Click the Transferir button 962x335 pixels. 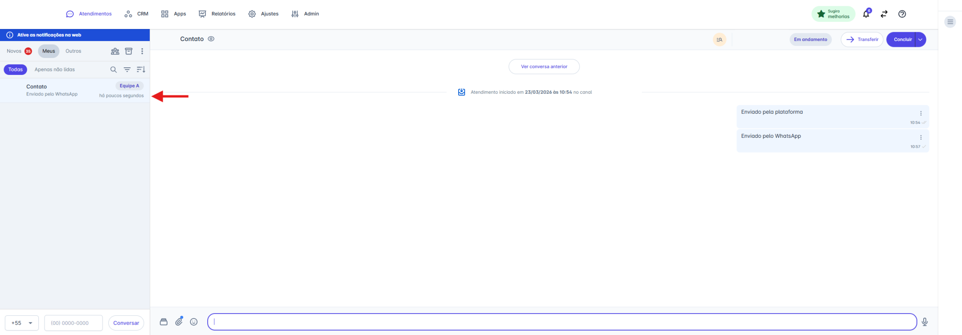click(x=862, y=40)
